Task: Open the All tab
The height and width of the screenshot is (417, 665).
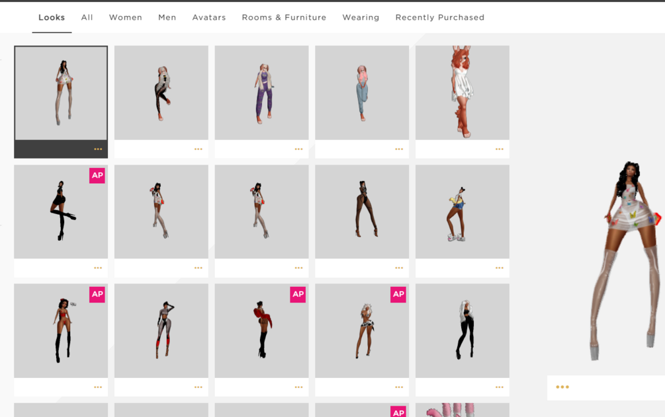Action: (87, 17)
